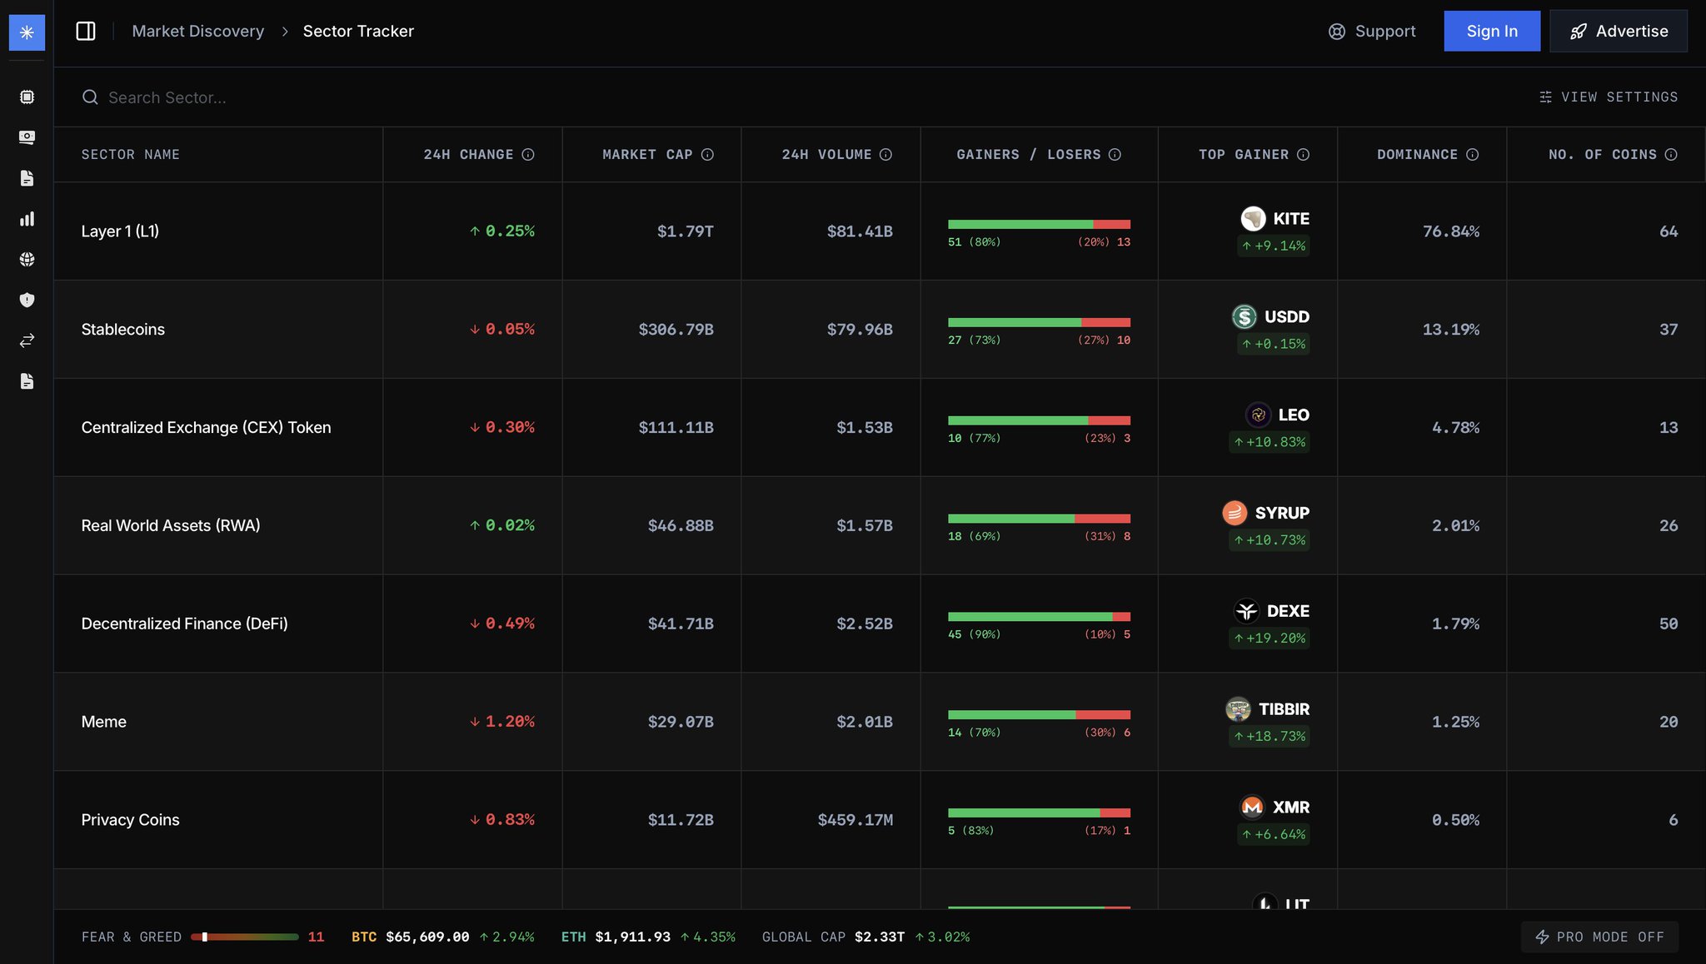Click the Advertise button

point(1618,32)
